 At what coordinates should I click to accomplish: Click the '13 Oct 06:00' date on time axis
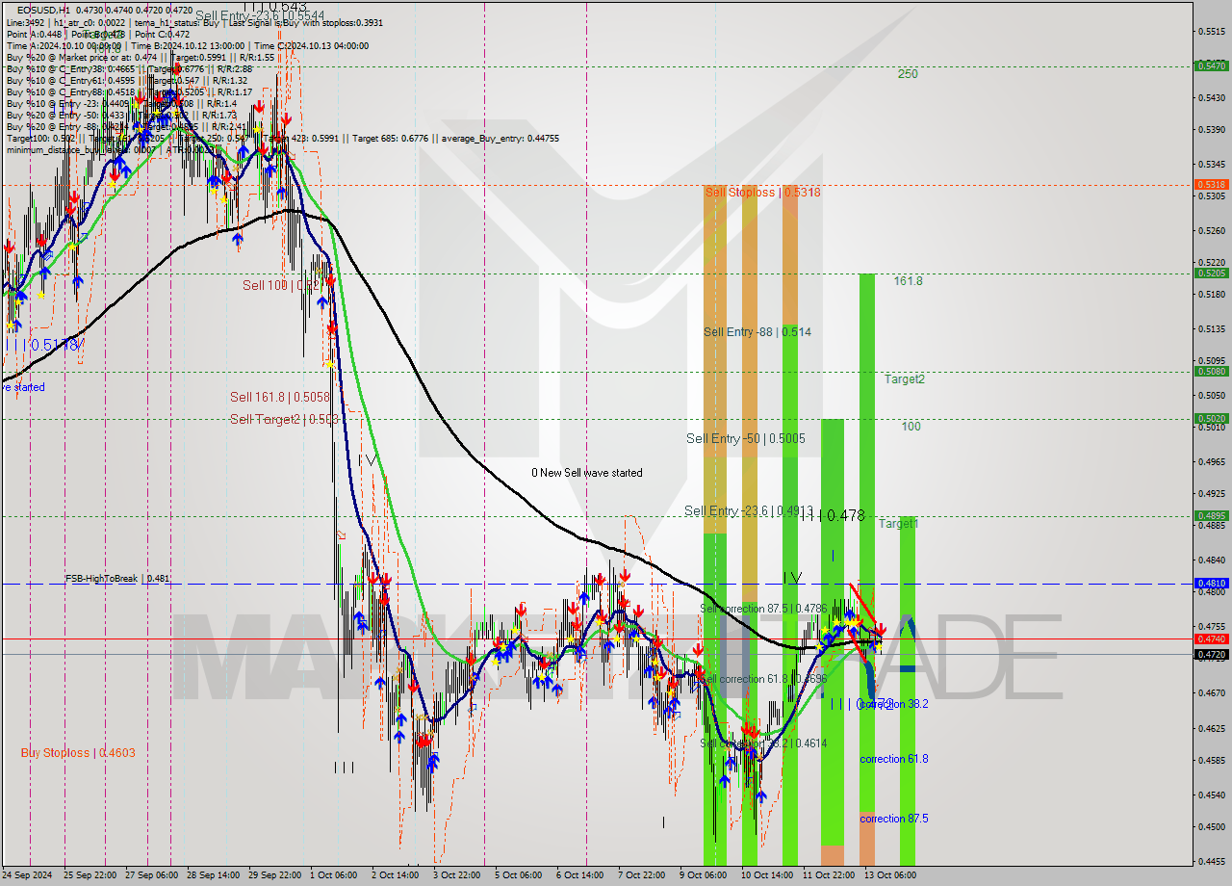pos(890,875)
